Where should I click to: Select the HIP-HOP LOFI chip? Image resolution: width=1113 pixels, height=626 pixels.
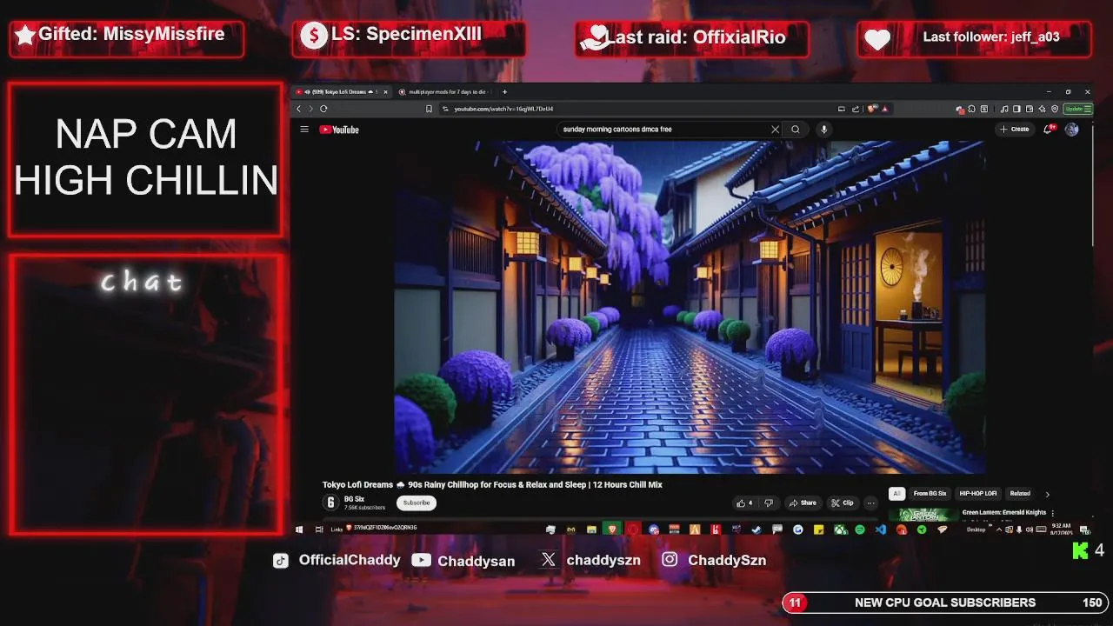(978, 494)
